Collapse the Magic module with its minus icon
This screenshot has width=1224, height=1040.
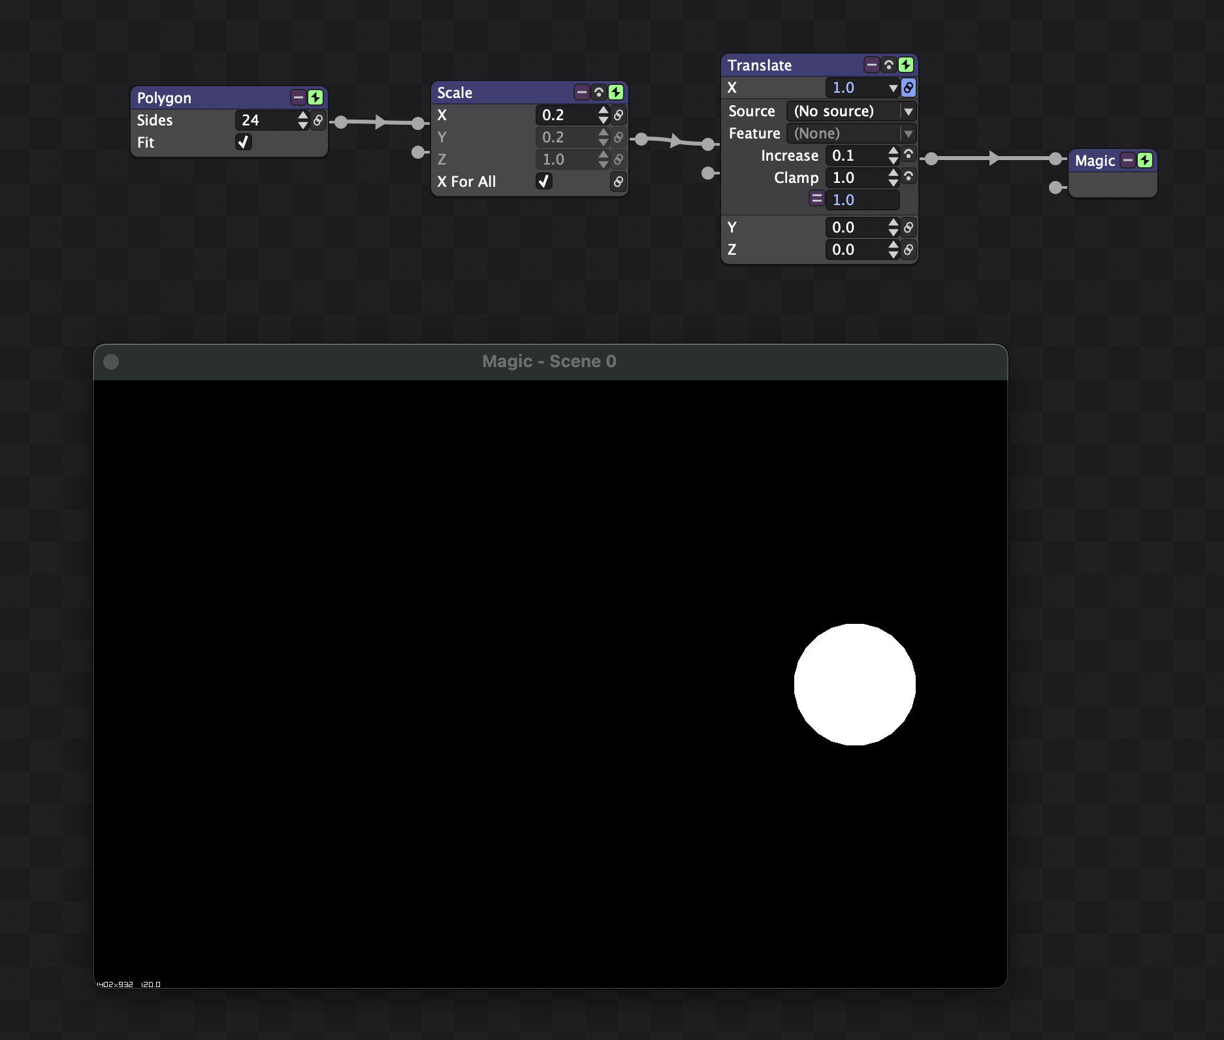tap(1127, 161)
